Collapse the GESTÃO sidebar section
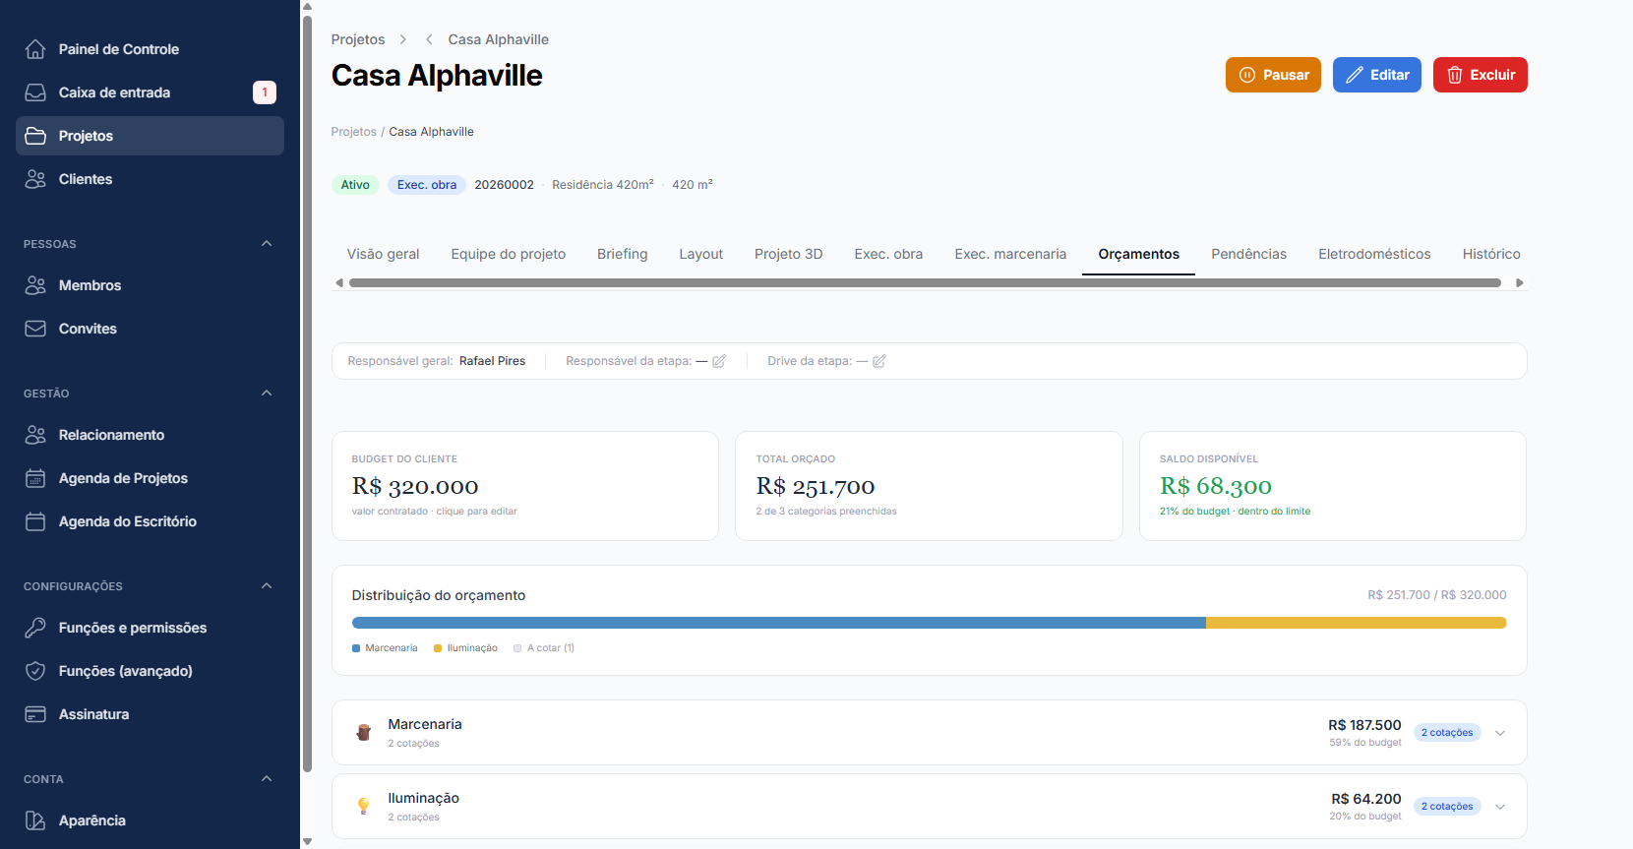 [267, 394]
